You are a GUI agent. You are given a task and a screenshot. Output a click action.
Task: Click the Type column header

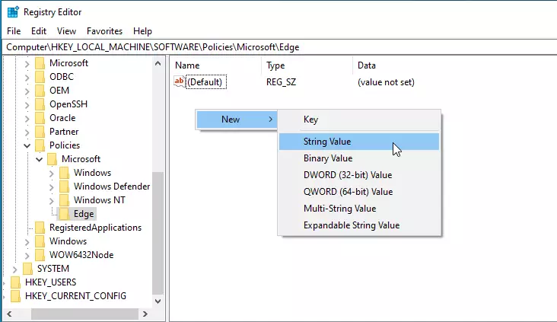coord(307,65)
